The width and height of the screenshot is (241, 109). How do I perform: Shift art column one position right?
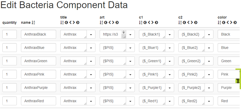coord(113,22)
